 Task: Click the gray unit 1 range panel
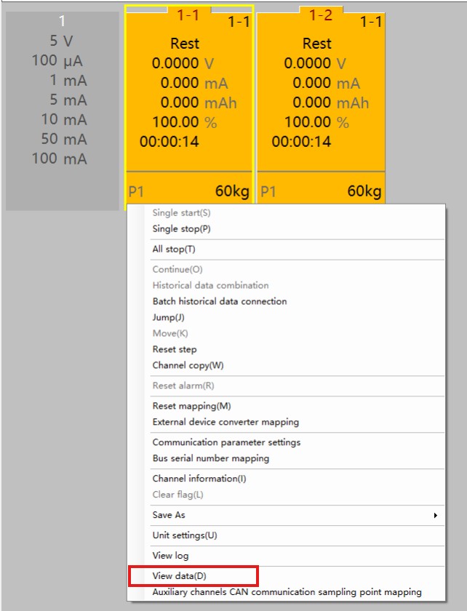pos(62,109)
